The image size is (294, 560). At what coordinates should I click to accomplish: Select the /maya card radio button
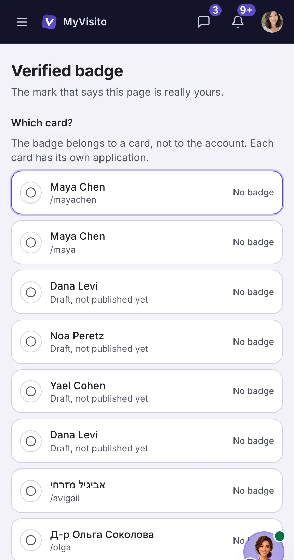(31, 242)
